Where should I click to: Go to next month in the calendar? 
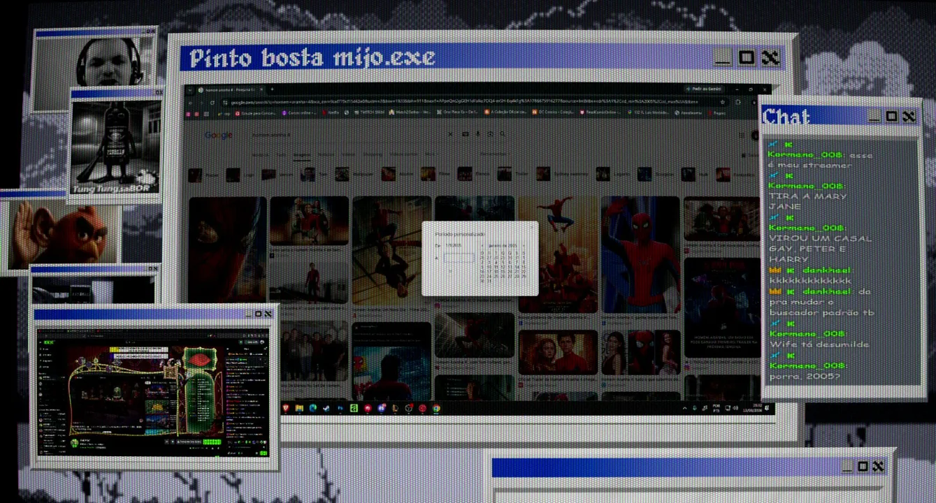524,246
